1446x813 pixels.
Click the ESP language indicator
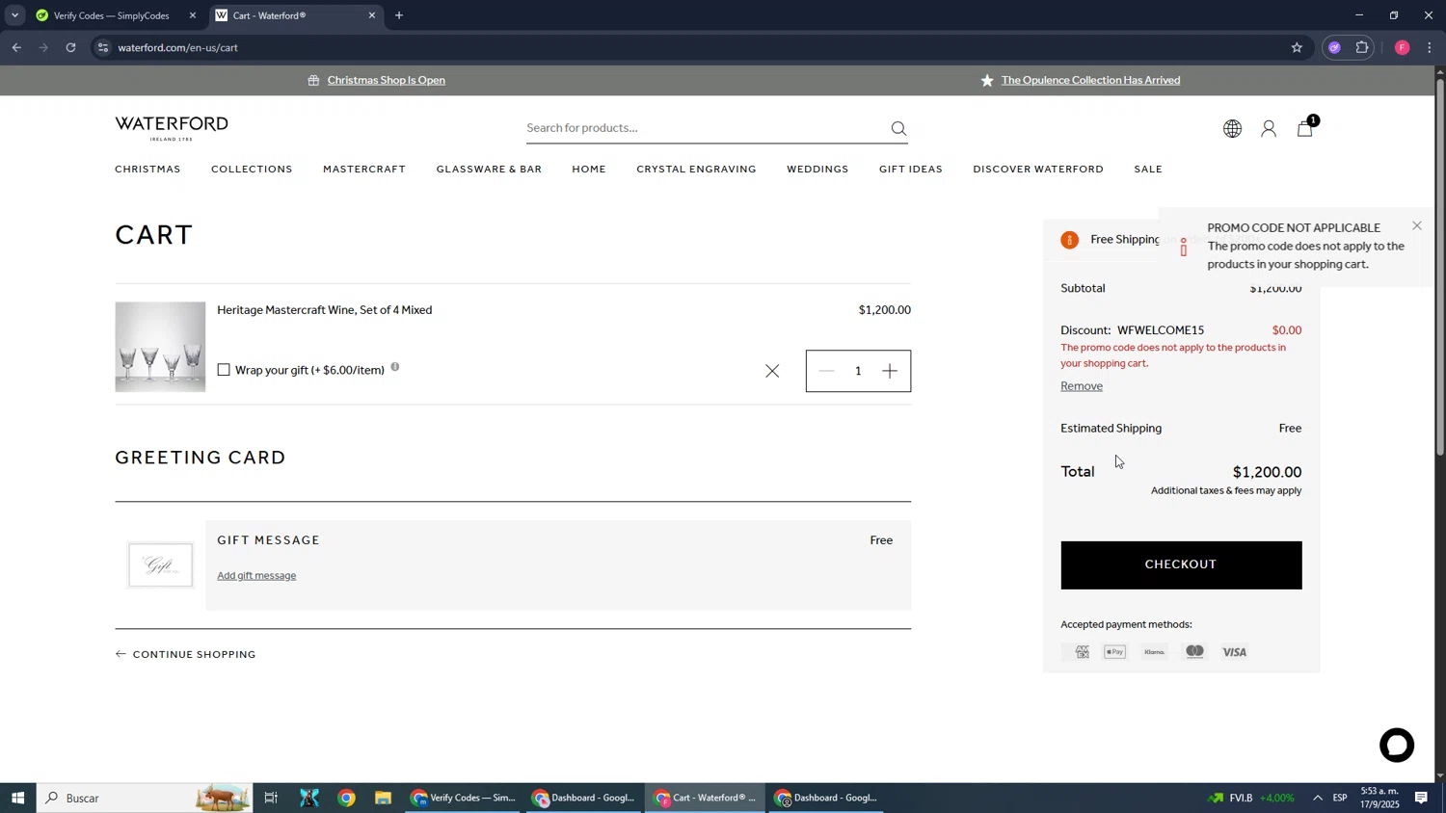1340,798
